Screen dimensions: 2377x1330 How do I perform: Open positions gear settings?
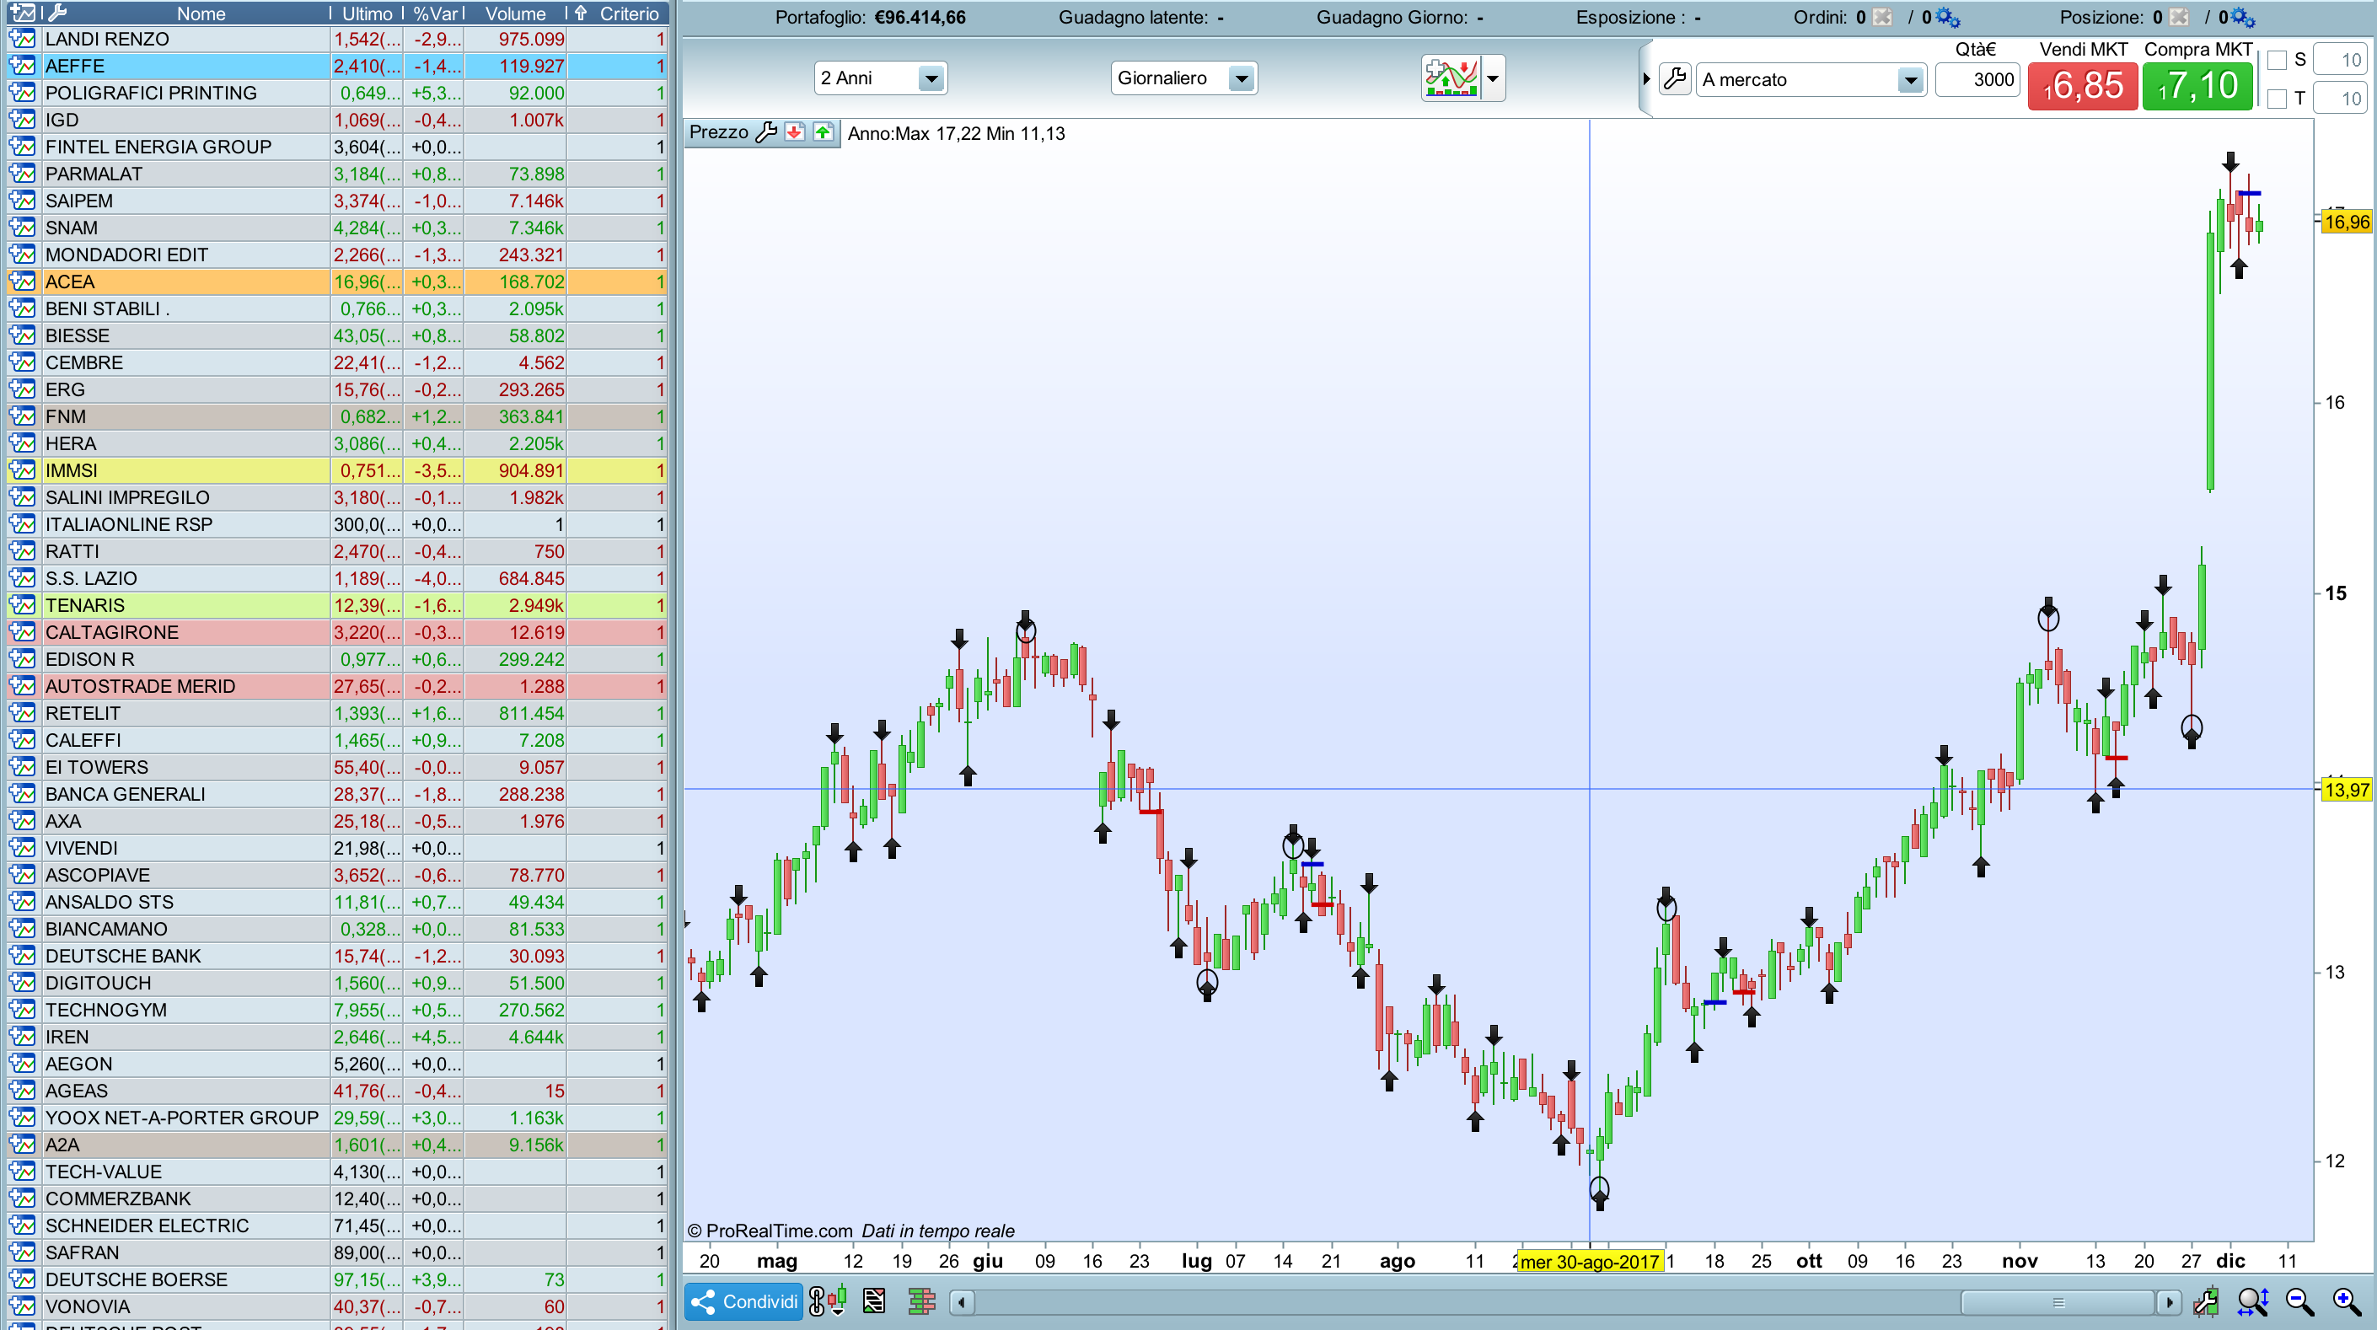coord(2243,18)
